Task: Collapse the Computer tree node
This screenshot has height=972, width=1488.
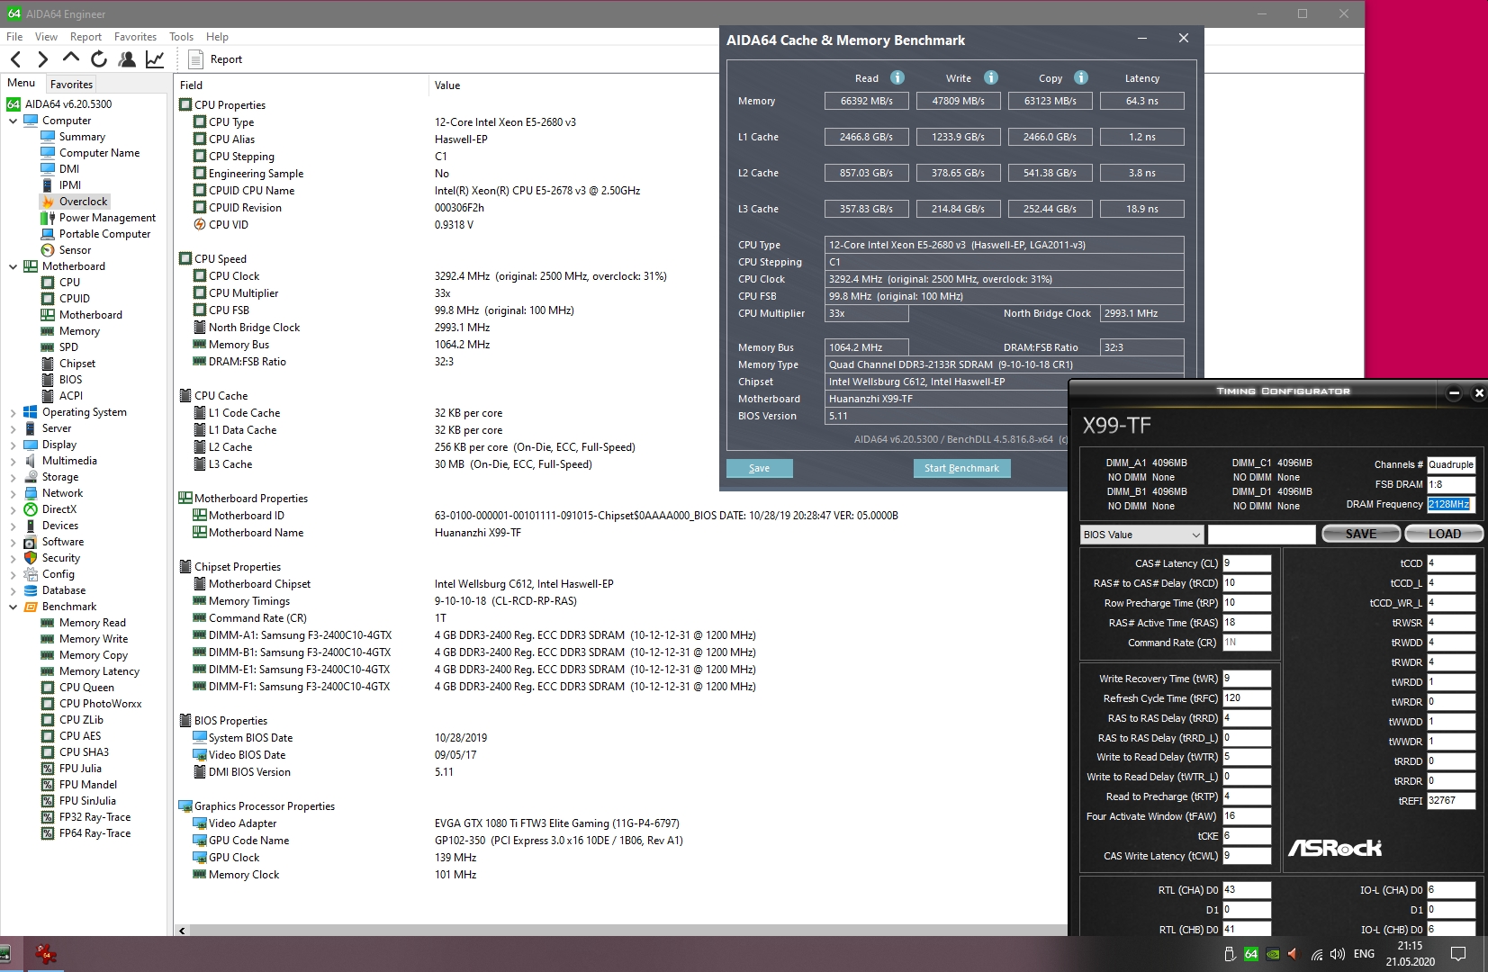Action: coord(14,121)
